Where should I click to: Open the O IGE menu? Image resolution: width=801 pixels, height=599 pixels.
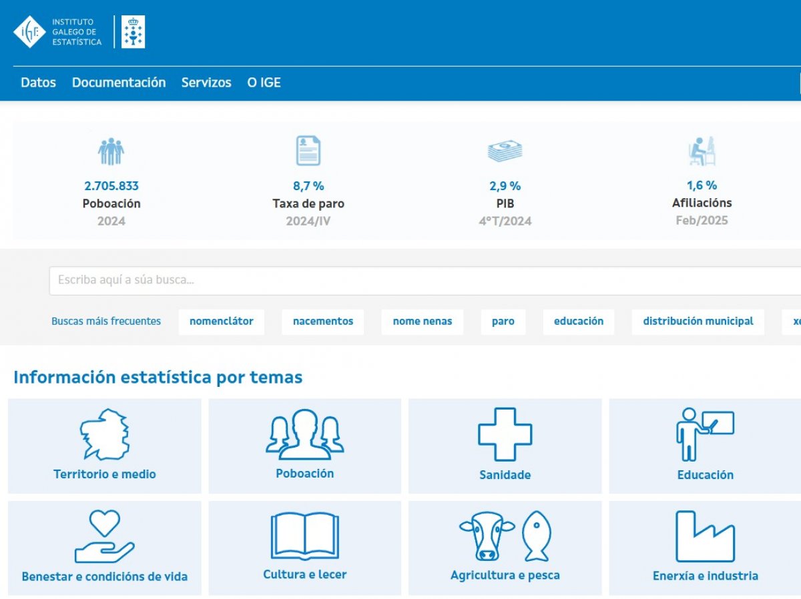(264, 83)
